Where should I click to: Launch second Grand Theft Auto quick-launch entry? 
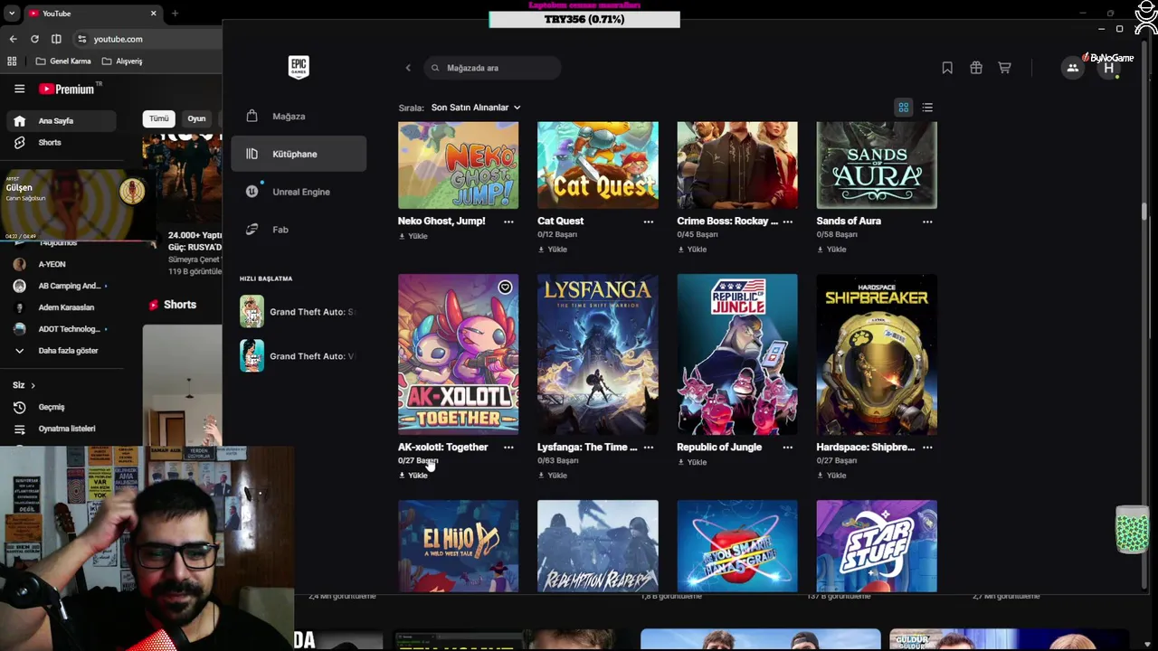[299, 356]
